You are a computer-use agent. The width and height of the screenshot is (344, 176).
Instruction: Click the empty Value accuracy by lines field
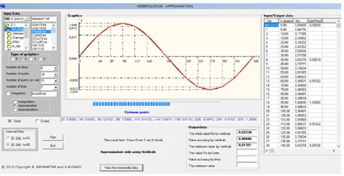(x=247, y=158)
